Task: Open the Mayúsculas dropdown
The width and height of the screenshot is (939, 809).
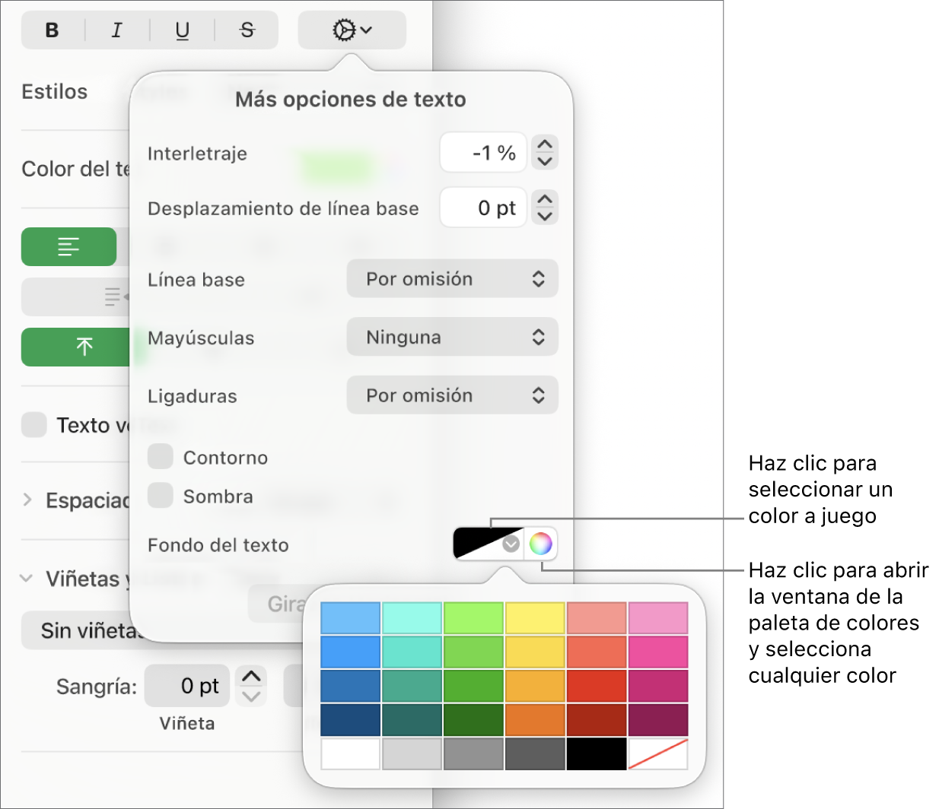Action: 452,337
